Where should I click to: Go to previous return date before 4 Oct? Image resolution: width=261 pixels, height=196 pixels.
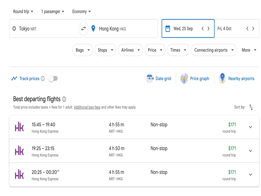pyautogui.click(x=247, y=28)
